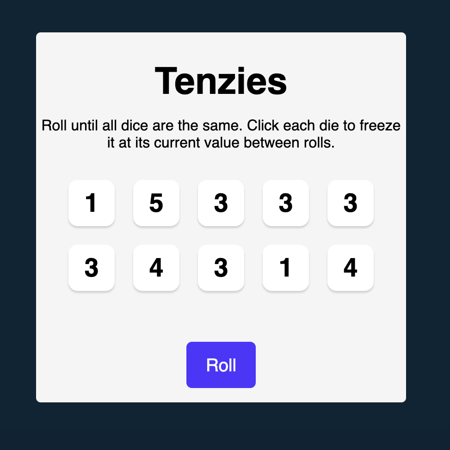The height and width of the screenshot is (450, 450).
Task: Freeze the die showing 1 in bottom row
Action: [x=286, y=268]
